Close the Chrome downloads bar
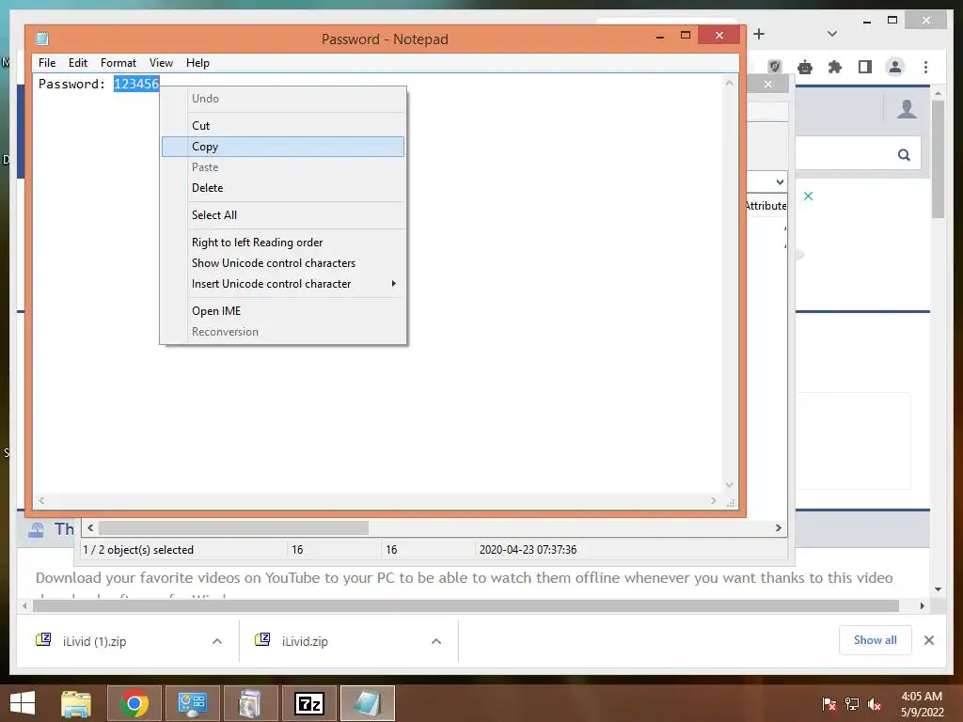The height and width of the screenshot is (722, 963). click(x=929, y=640)
